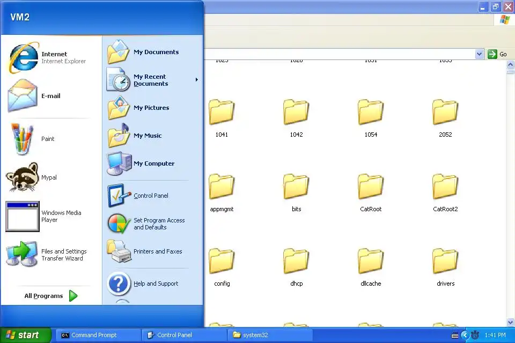Select the appmgmt folder
This screenshot has width=515, height=343.
(222, 193)
